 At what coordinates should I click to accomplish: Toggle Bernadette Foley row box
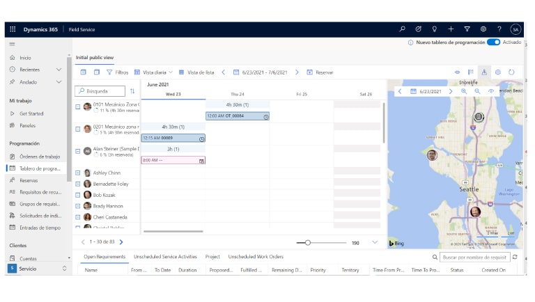(78, 184)
